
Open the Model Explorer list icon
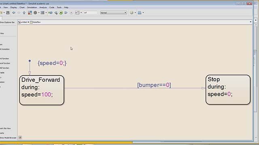(42, 12)
